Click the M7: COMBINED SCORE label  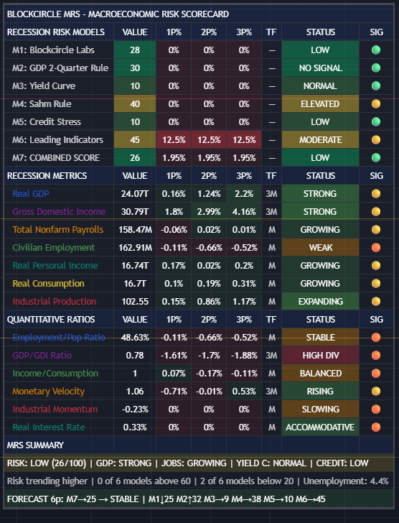coord(56,158)
